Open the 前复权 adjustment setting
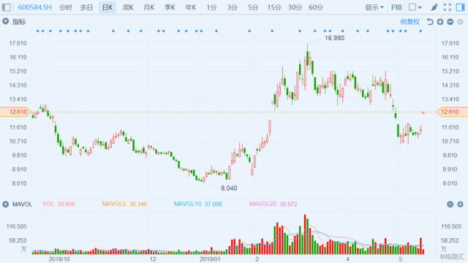468x263 pixels. tap(410, 22)
